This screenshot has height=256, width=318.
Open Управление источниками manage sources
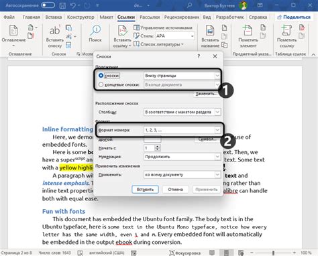coord(163,27)
